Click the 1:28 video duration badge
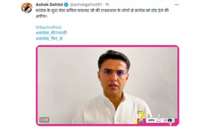Image resolution: width=213 pixels, height=128 pixels. (x=44, y=120)
